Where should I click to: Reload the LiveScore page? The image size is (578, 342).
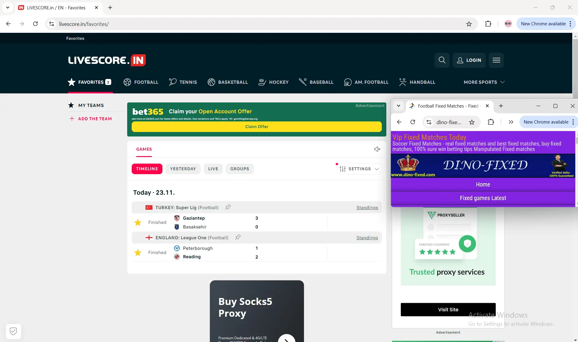[x=35, y=24]
